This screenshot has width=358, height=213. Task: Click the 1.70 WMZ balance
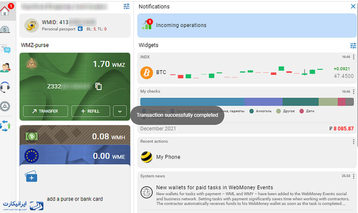coord(109,64)
